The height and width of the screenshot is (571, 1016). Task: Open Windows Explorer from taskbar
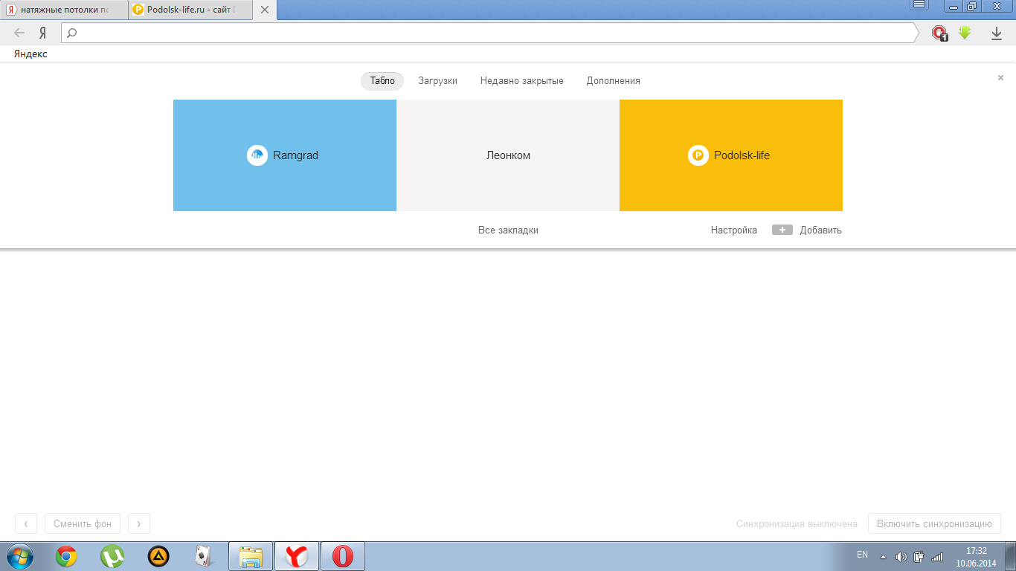point(251,556)
